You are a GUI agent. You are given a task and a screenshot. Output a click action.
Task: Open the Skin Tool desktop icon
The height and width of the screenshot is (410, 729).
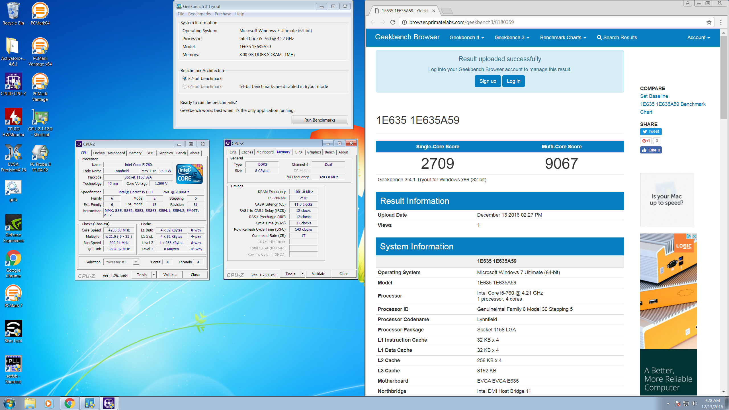[x=13, y=331]
